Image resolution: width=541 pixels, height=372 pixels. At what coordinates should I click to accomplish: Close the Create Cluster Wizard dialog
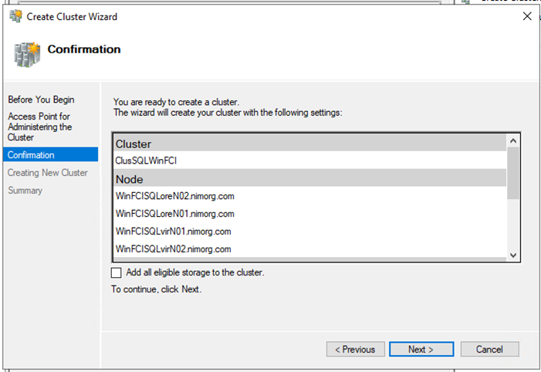pyautogui.click(x=527, y=16)
